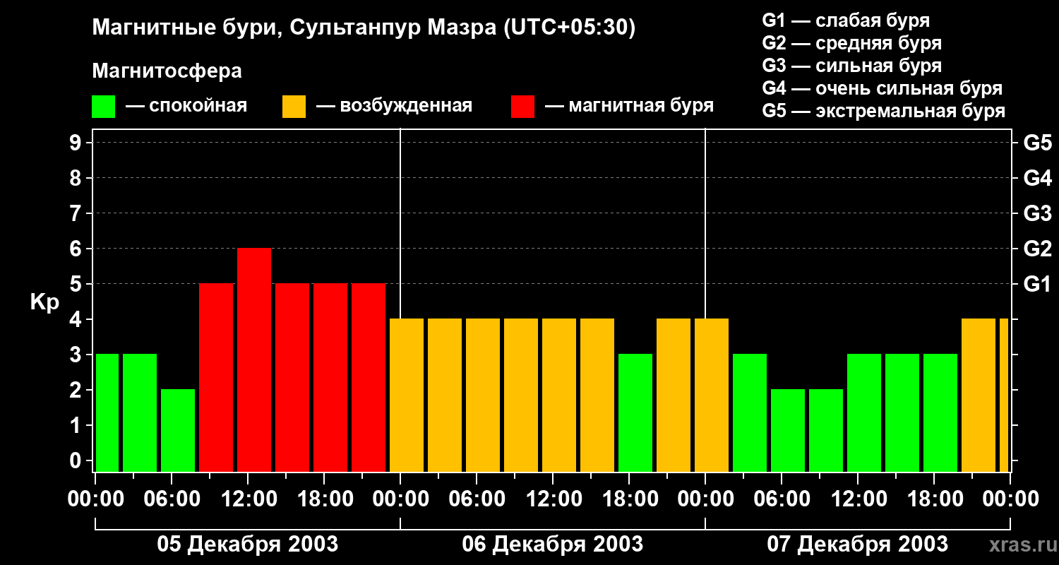Click the '18:00' time label above 06 Декабря

[x=629, y=499]
